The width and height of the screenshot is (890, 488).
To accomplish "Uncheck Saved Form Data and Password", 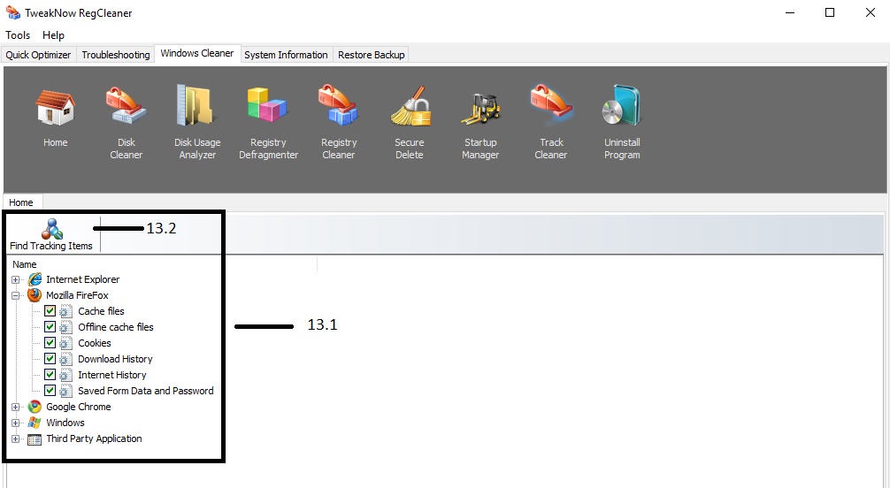I will (x=50, y=391).
